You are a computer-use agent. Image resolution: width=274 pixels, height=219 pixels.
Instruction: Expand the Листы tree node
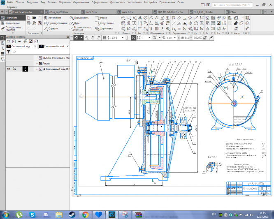(x=37, y=64)
